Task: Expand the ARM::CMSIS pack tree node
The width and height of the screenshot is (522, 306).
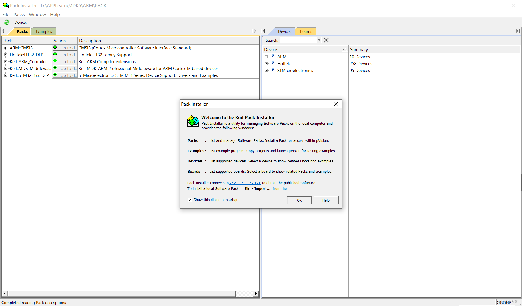Action: pyautogui.click(x=5, y=48)
